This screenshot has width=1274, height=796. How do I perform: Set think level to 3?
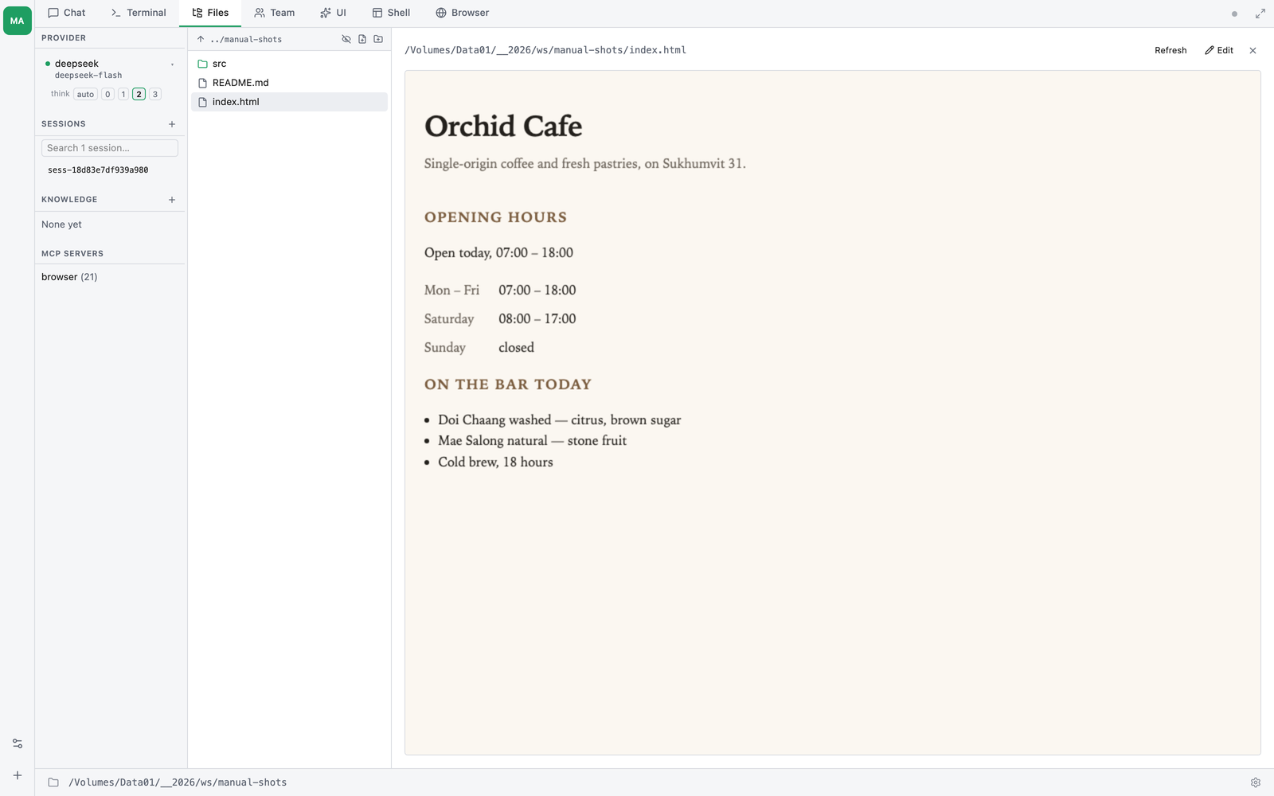(155, 94)
